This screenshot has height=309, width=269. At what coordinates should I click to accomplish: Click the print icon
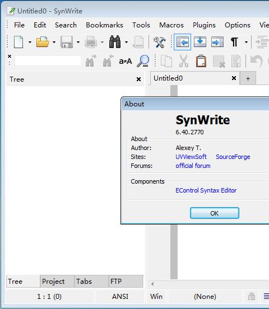tap(91, 42)
